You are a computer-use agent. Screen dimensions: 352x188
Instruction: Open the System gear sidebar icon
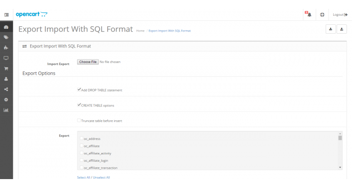click(x=6, y=100)
